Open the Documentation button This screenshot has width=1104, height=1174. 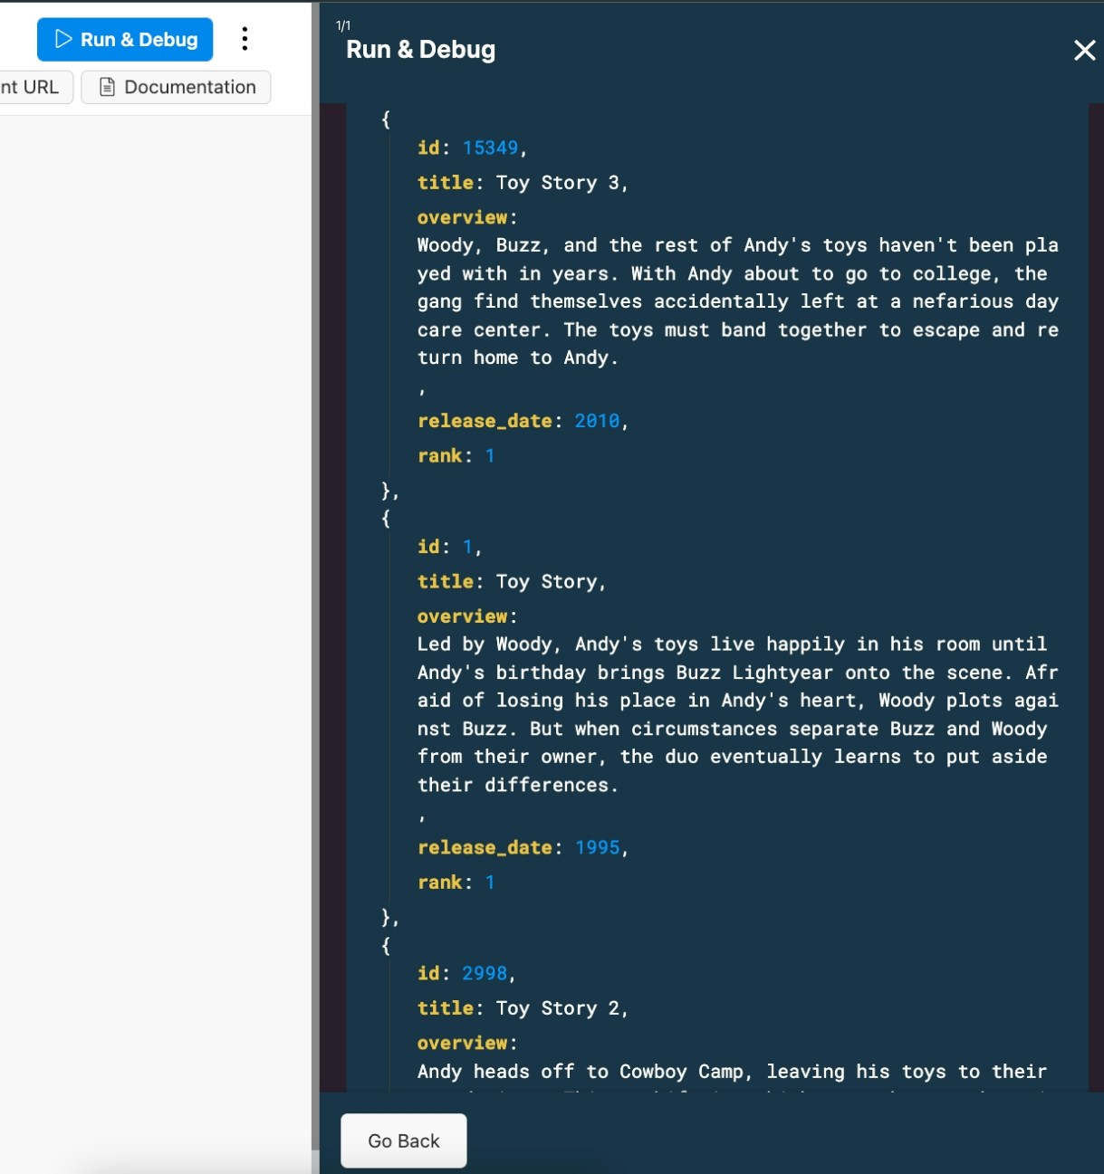(x=176, y=87)
